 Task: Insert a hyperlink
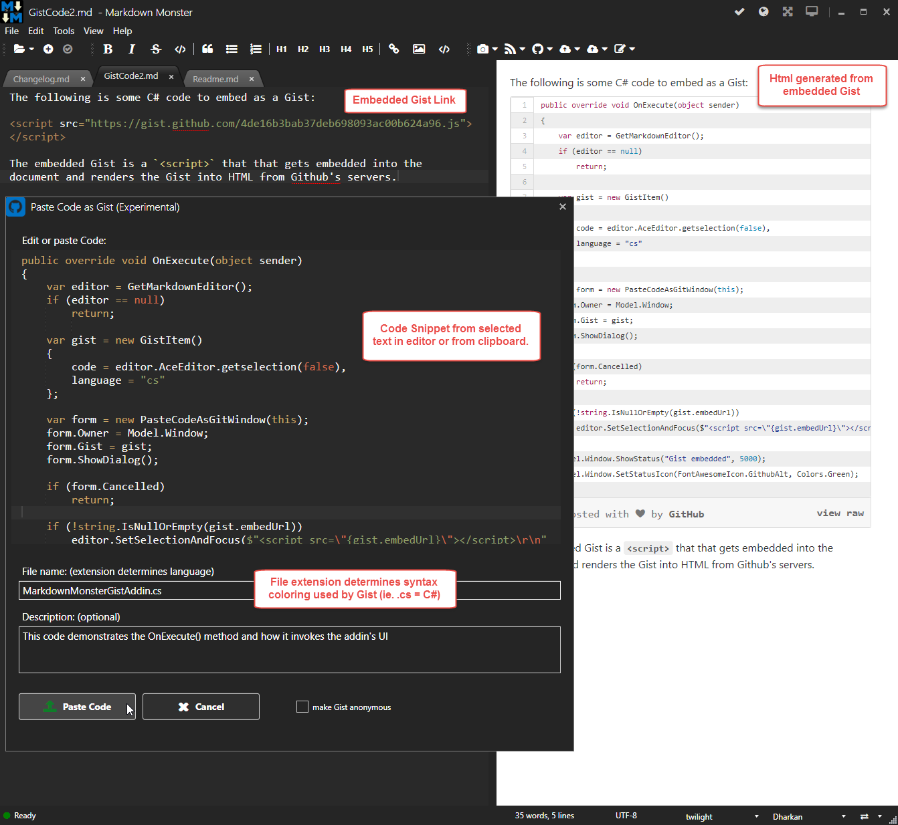click(393, 49)
